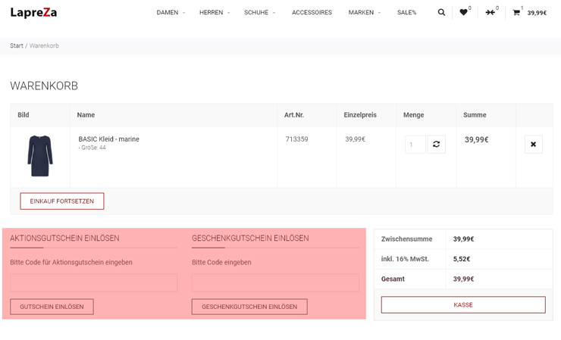Remove BASIC Kleid from cart
Image resolution: width=561 pixels, height=340 pixels.
point(533,144)
